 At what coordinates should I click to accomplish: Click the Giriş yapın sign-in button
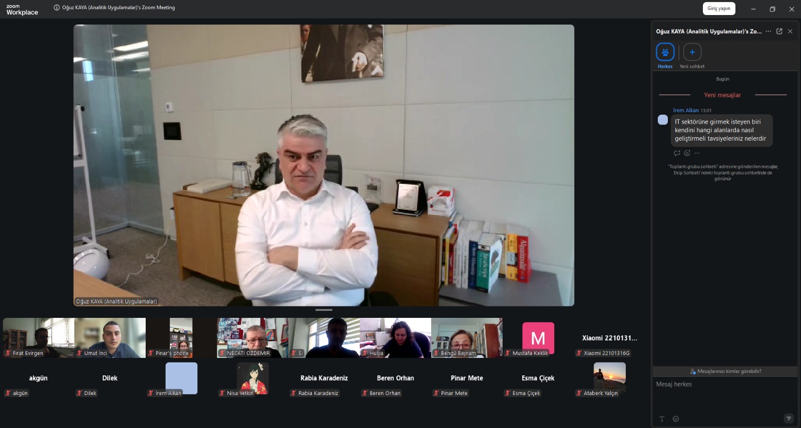click(x=719, y=9)
